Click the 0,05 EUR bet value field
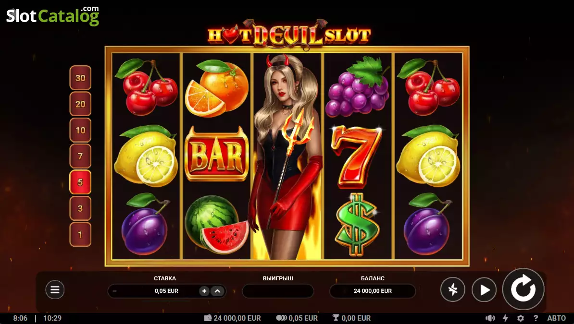Screen dimensions: 574x324 [166, 291]
